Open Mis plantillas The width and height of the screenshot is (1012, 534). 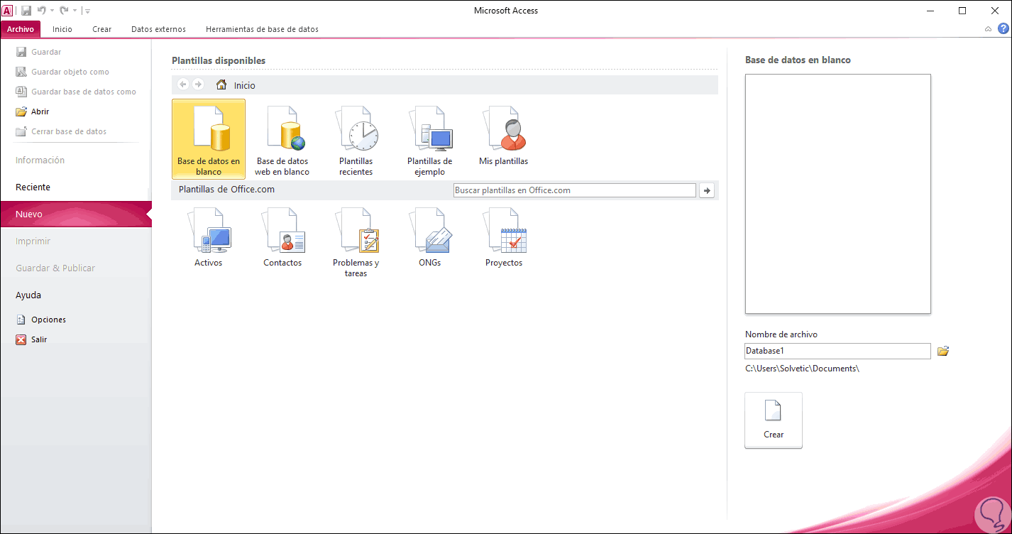504,135
